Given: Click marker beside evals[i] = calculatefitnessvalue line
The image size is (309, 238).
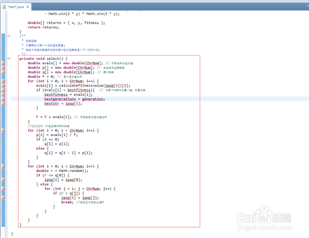Looking at the screenshot, I should pyautogui.click(x=4, y=85).
